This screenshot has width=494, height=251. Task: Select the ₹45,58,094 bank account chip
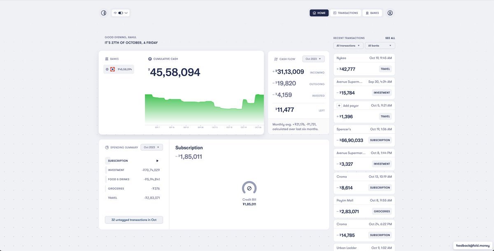click(x=119, y=69)
